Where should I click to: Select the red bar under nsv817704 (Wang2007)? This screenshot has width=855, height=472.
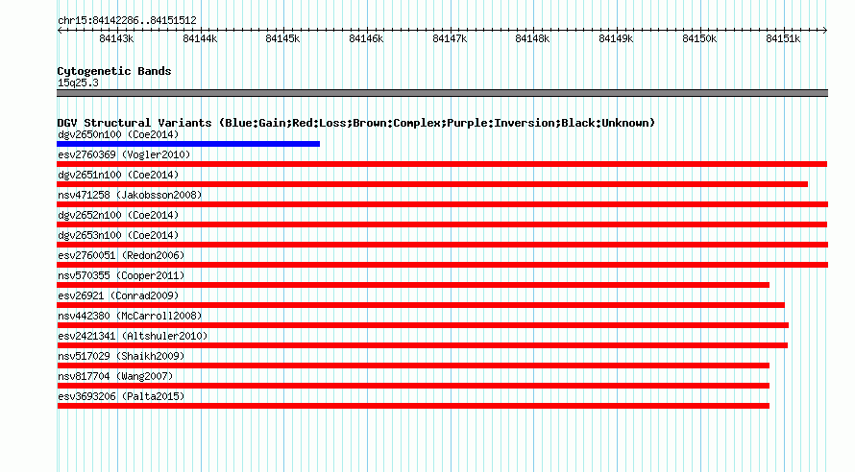tap(413, 386)
